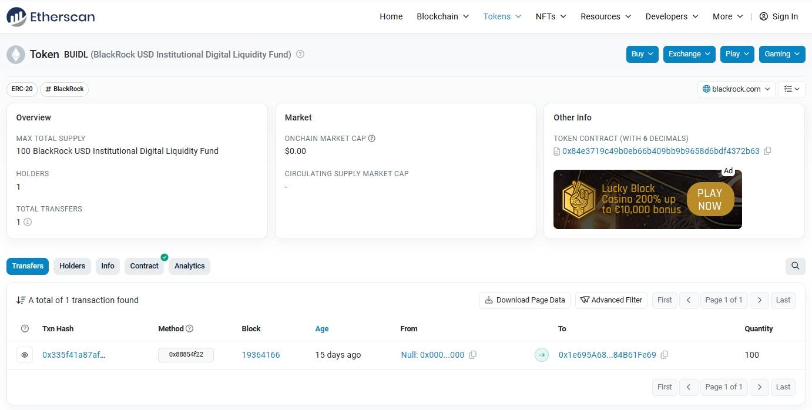Open the Analytics tab
This screenshot has width=812, height=410.
pos(190,266)
